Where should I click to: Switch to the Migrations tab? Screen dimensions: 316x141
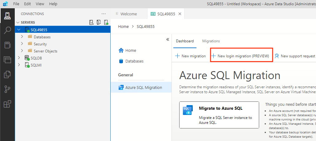(211, 41)
